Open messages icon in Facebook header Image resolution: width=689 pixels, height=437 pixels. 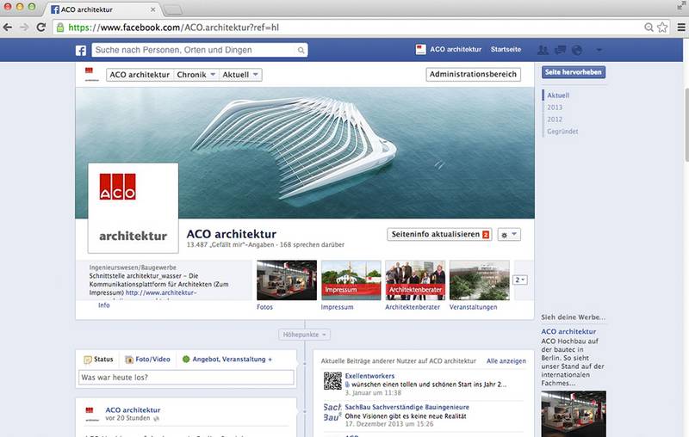[x=561, y=50]
